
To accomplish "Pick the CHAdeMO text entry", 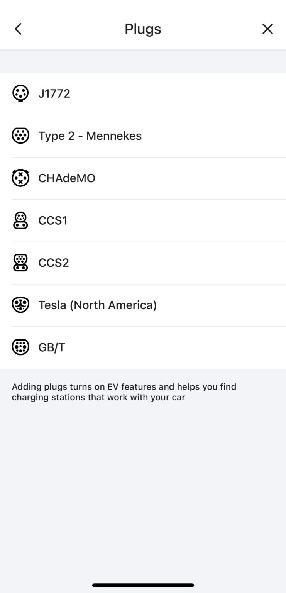I will point(67,178).
